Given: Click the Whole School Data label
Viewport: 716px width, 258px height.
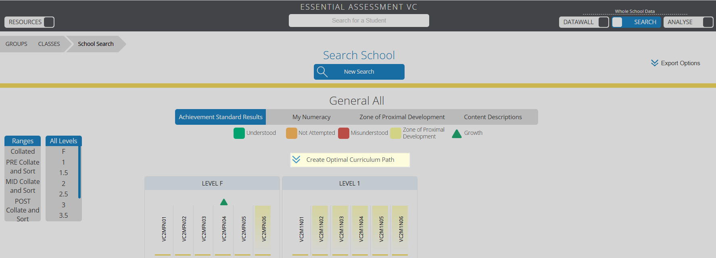Looking at the screenshot, I should [635, 11].
